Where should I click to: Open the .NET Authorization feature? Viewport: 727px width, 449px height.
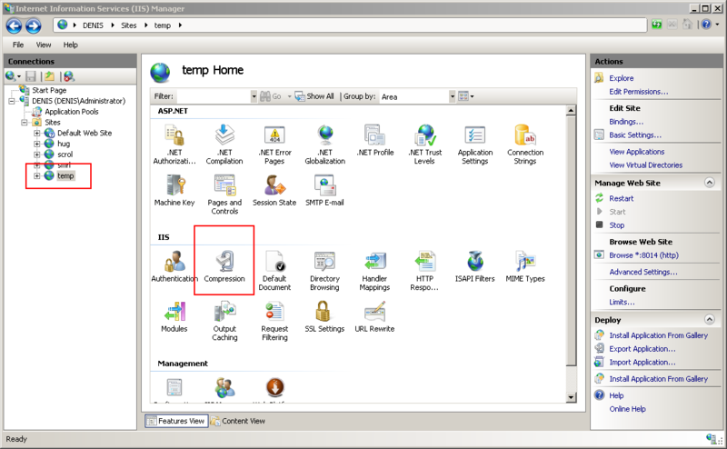tap(174, 144)
